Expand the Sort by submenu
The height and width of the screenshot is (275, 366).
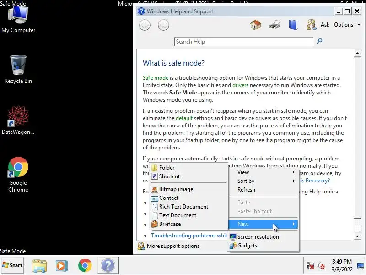(263, 181)
